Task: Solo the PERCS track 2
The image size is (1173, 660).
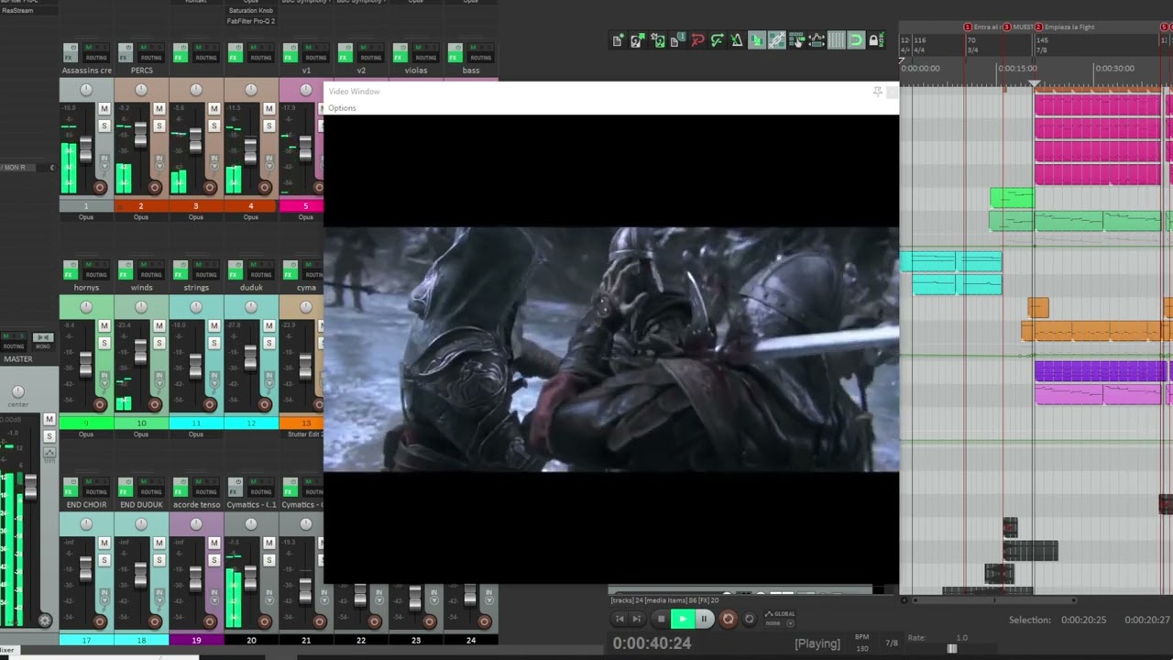Action: point(159,126)
